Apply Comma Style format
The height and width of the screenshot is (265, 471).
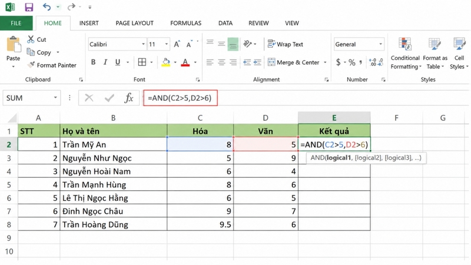click(361, 62)
